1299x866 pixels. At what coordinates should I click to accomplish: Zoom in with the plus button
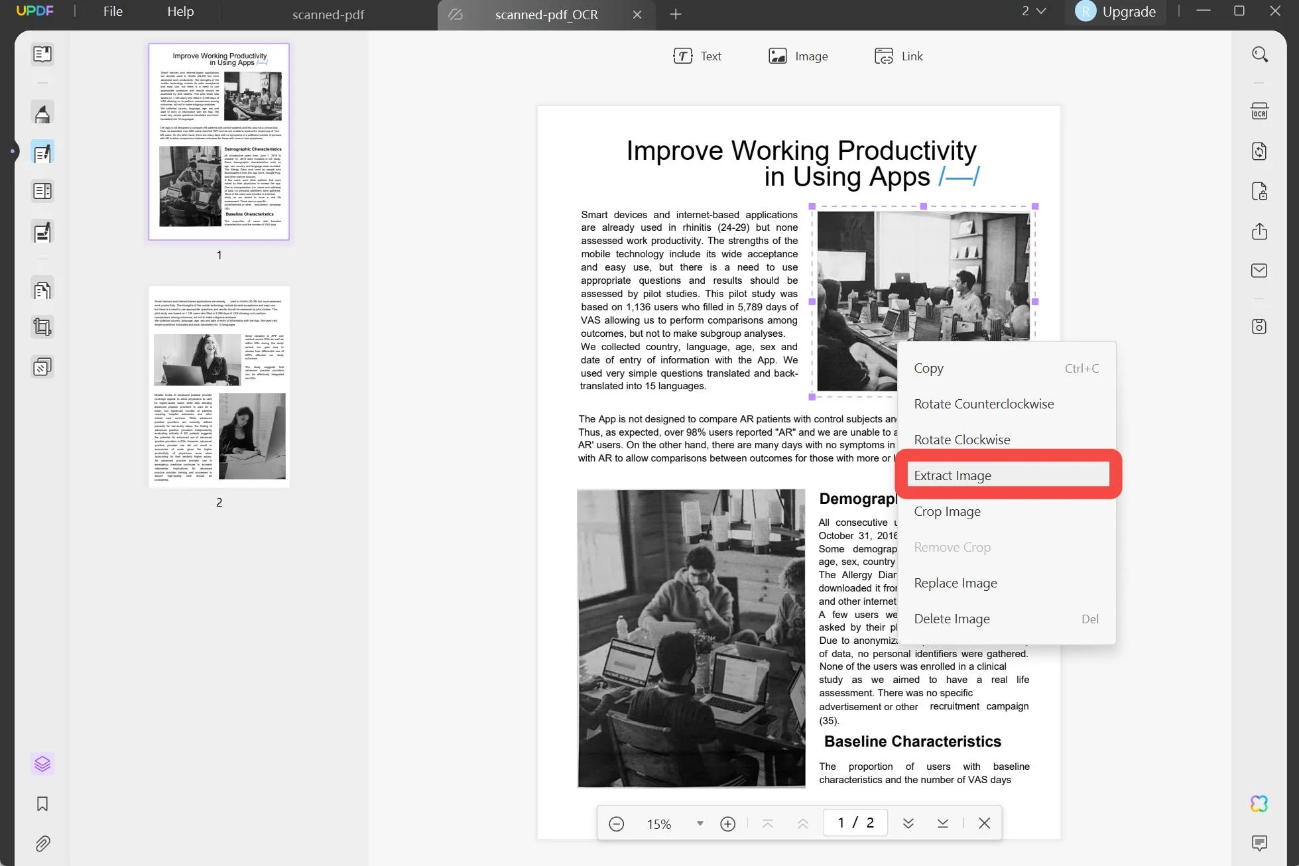pyautogui.click(x=727, y=824)
